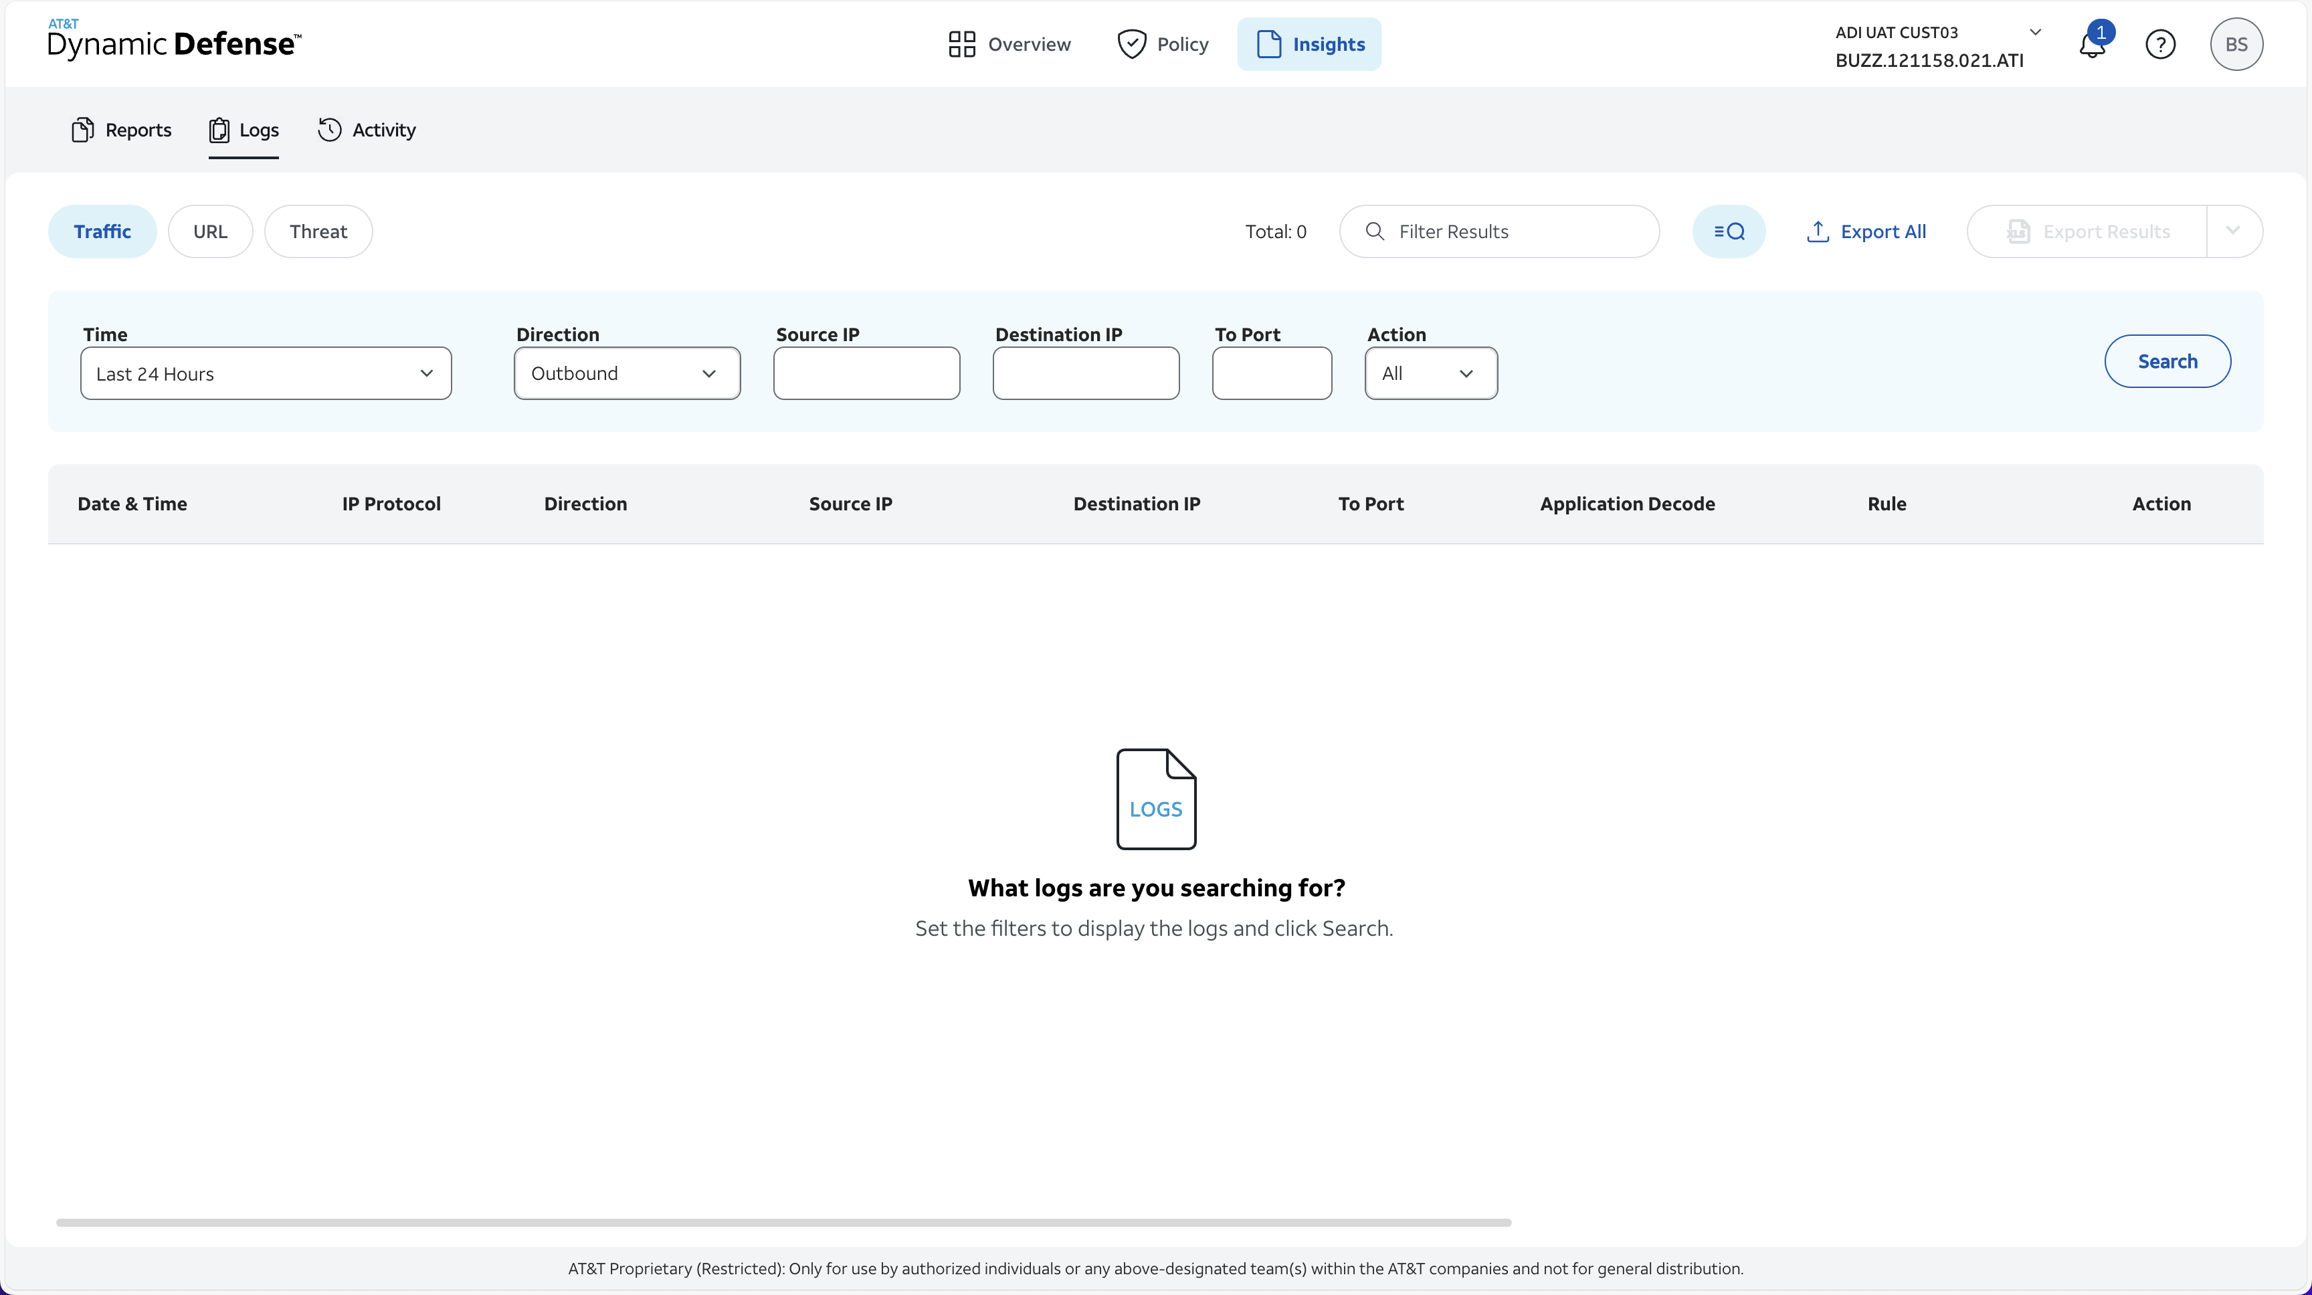2312x1295 pixels.
Task: Click the Activity clock icon
Action: tap(329, 130)
